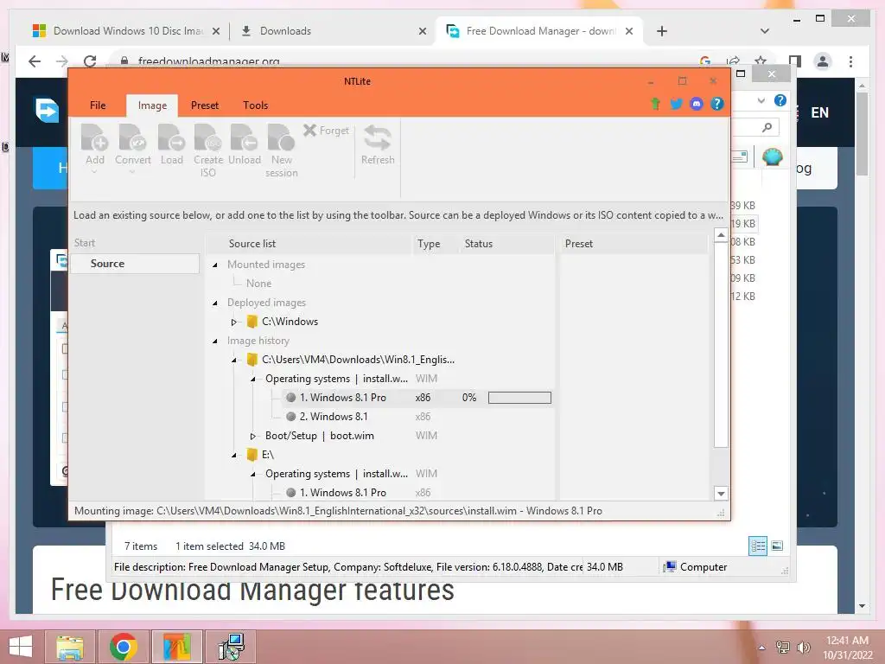Click the Free Download Manager site logo
Image resolution: width=885 pixels, height=664 pixels.
(x=47, y=110)
